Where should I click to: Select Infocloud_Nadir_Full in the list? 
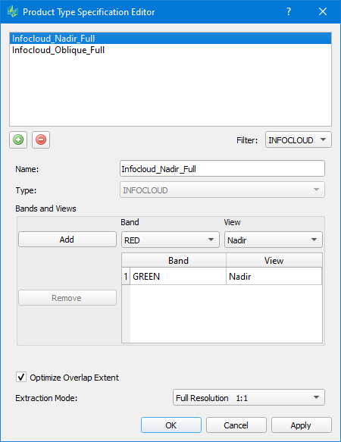[170, 39]
